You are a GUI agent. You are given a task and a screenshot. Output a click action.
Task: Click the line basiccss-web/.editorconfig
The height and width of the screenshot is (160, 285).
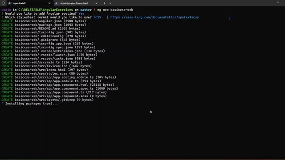click(44, 36)
